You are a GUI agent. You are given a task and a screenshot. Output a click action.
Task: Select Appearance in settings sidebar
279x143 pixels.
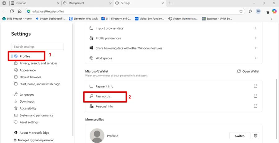pos(28,70)
